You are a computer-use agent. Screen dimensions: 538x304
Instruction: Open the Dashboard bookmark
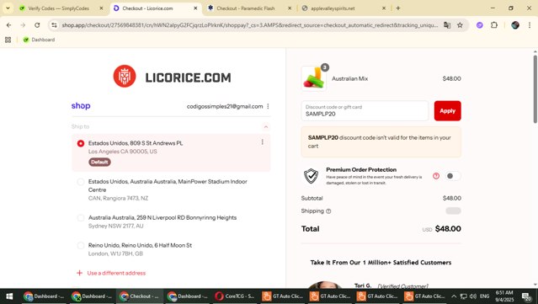tap(39, 40)
